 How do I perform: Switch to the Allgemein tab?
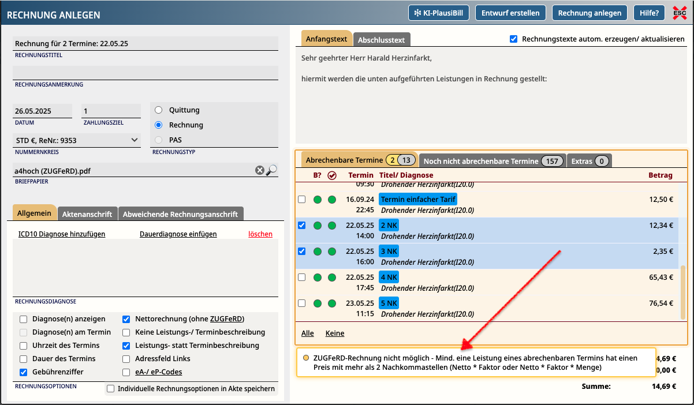pyautogui.click(x=34, y=213)
